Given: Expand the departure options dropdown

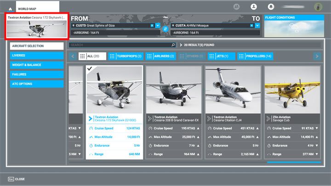Looking at the screenshot, I should pyautogui.click(x=158, y=25).
